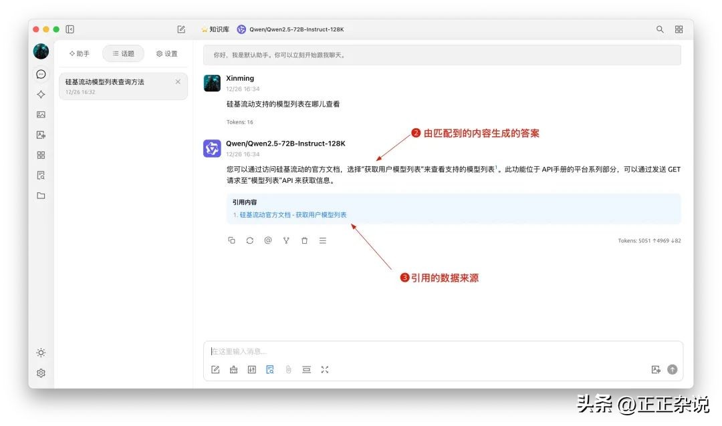Click the @ mention model icon under the reply
Viewport: 722px width, 426px height.
[268, 240]
